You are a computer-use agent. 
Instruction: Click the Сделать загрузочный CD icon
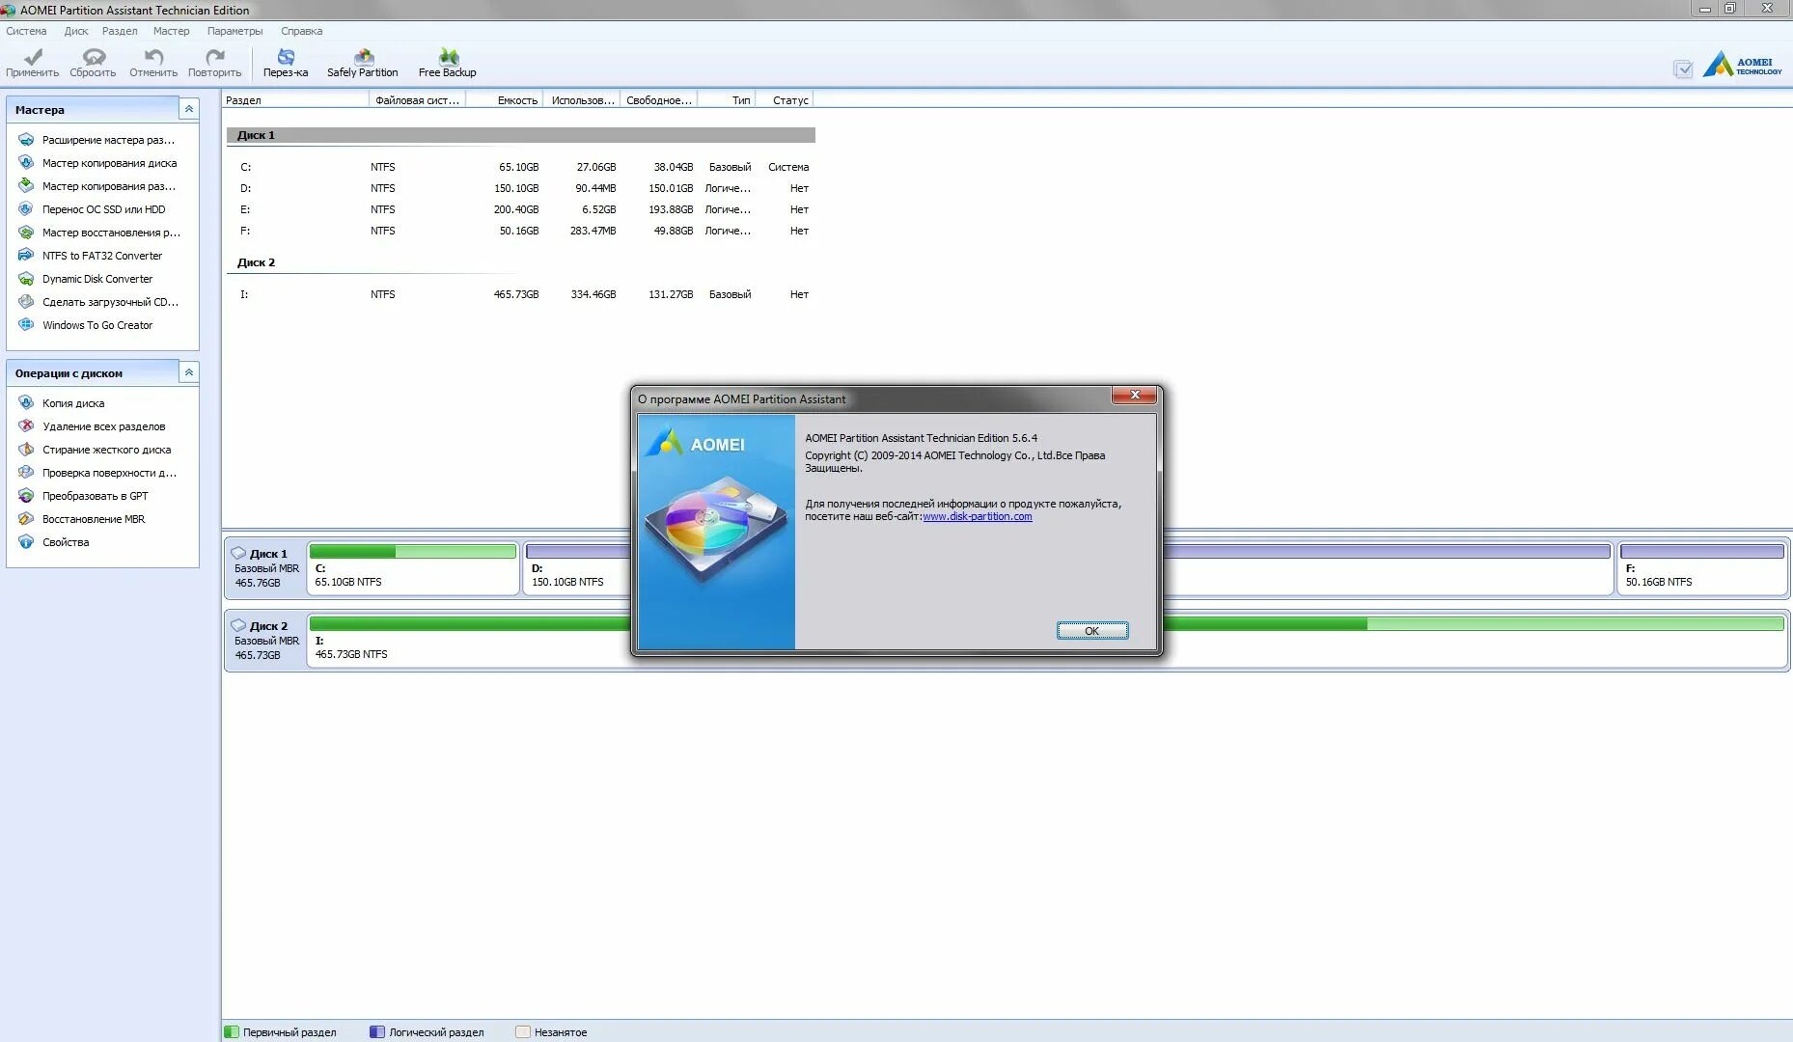[x=26, y=302]
